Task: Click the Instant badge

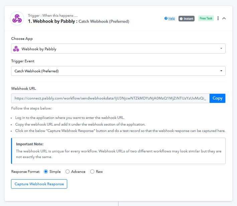Action: click(187, 19)
